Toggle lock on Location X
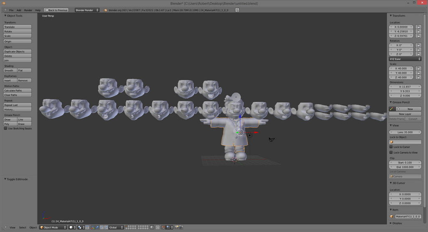 tap(418, 27)
